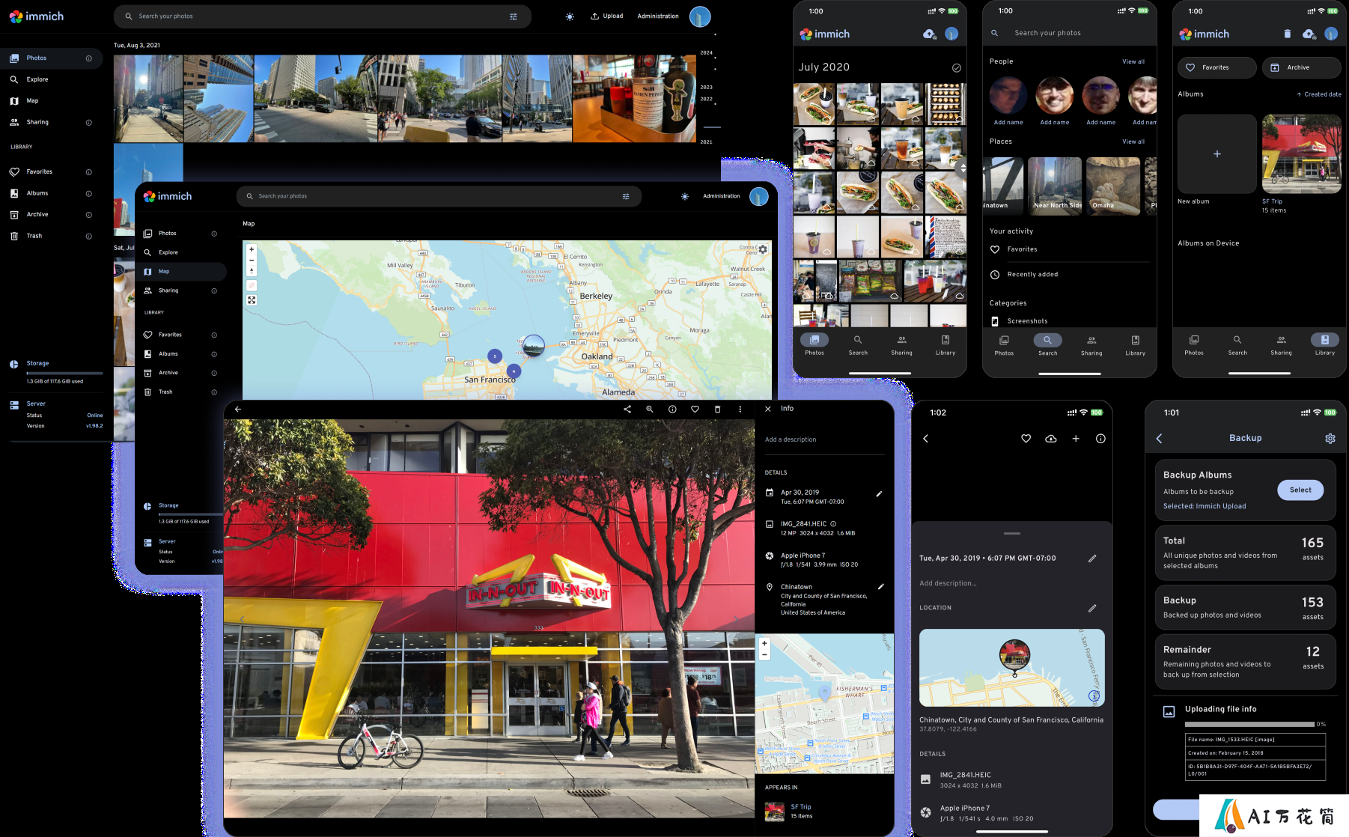The height and width of the screenshot is (837, 1349).
Task: Go back from the Backup screen
Action: [1160, 439]
